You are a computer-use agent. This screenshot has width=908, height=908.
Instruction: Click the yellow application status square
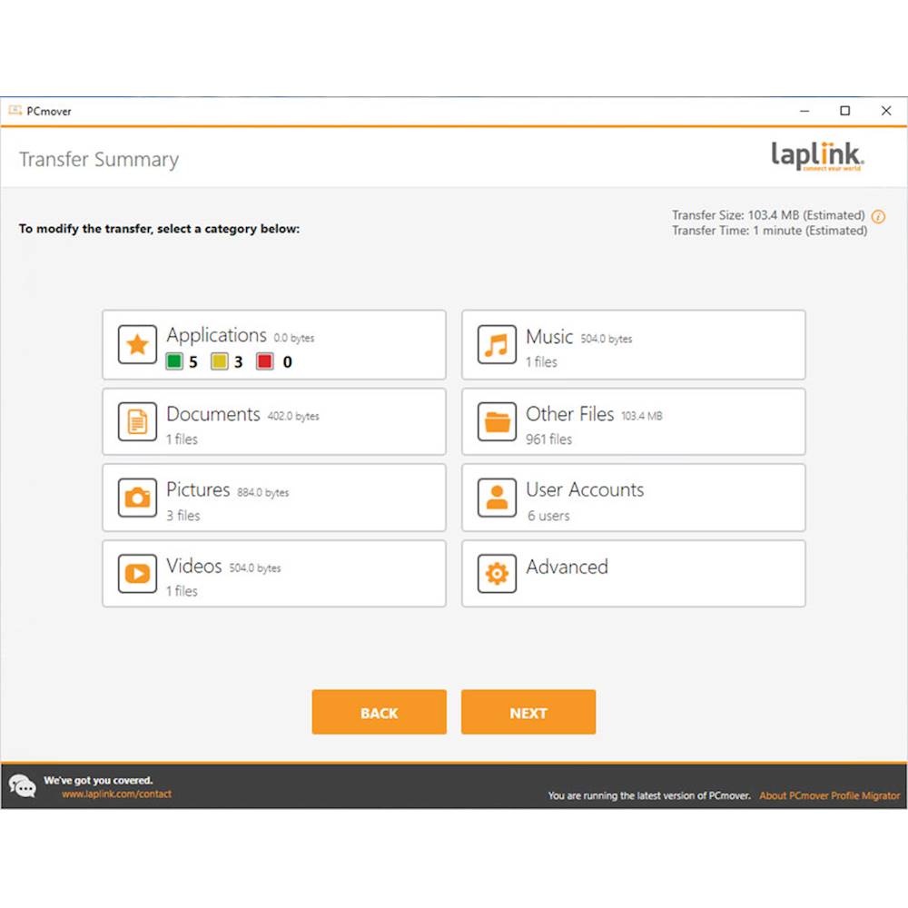[x=220, y=361]
